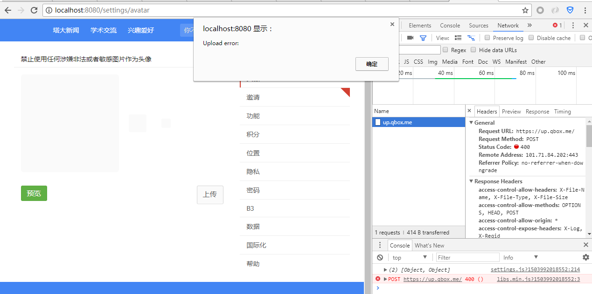Viewport: 592px width, 294px height.
Task: Open 学术交流 nav link
Action: [104, 30]
